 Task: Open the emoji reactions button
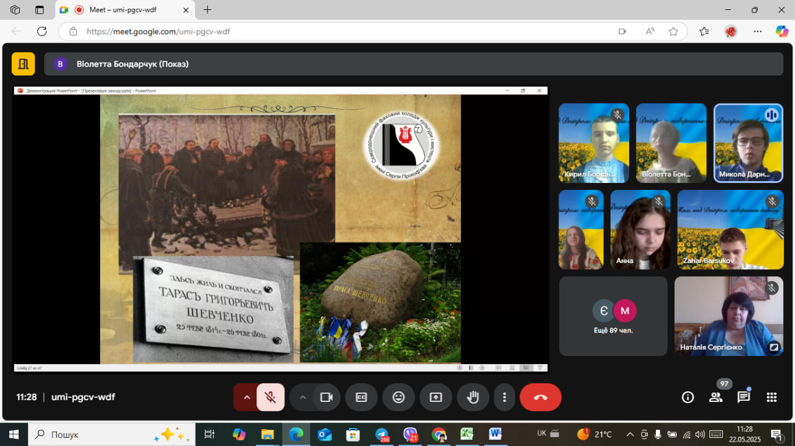click(399, 397)
